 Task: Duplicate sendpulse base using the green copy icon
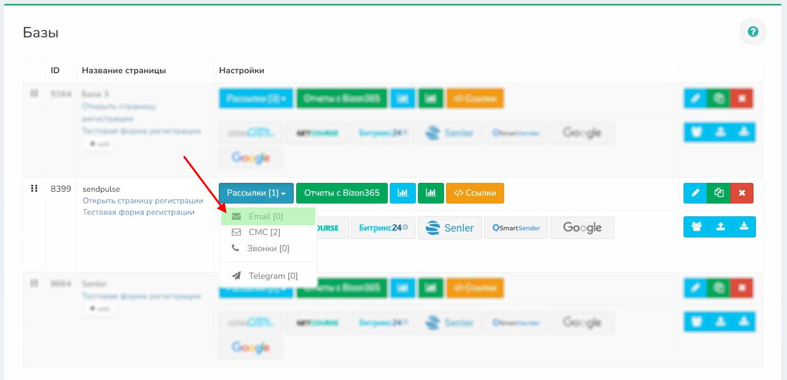719,193
